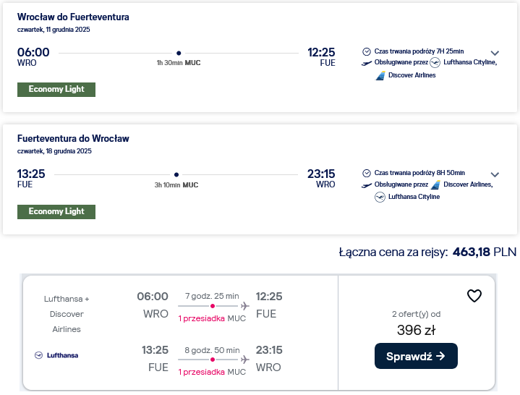Image resolution: width=520 pixels, height=395 pixels.
Task: Click the airplane icon by outbound Obsługiwane przez
Action: click(x=367, y=63)
